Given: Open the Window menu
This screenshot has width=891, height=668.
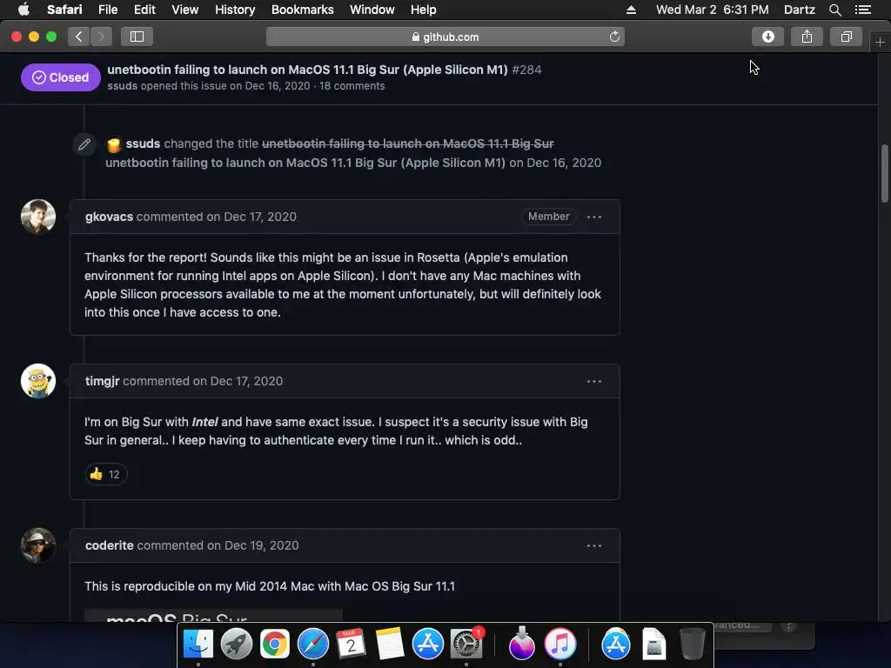Looking at the screenshot, I should point(372,10).
